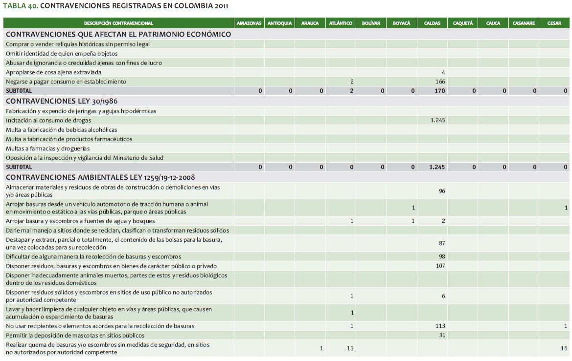
Task: Select the CESAR column header
Action: pyautogui.click(x=554, y=23)
